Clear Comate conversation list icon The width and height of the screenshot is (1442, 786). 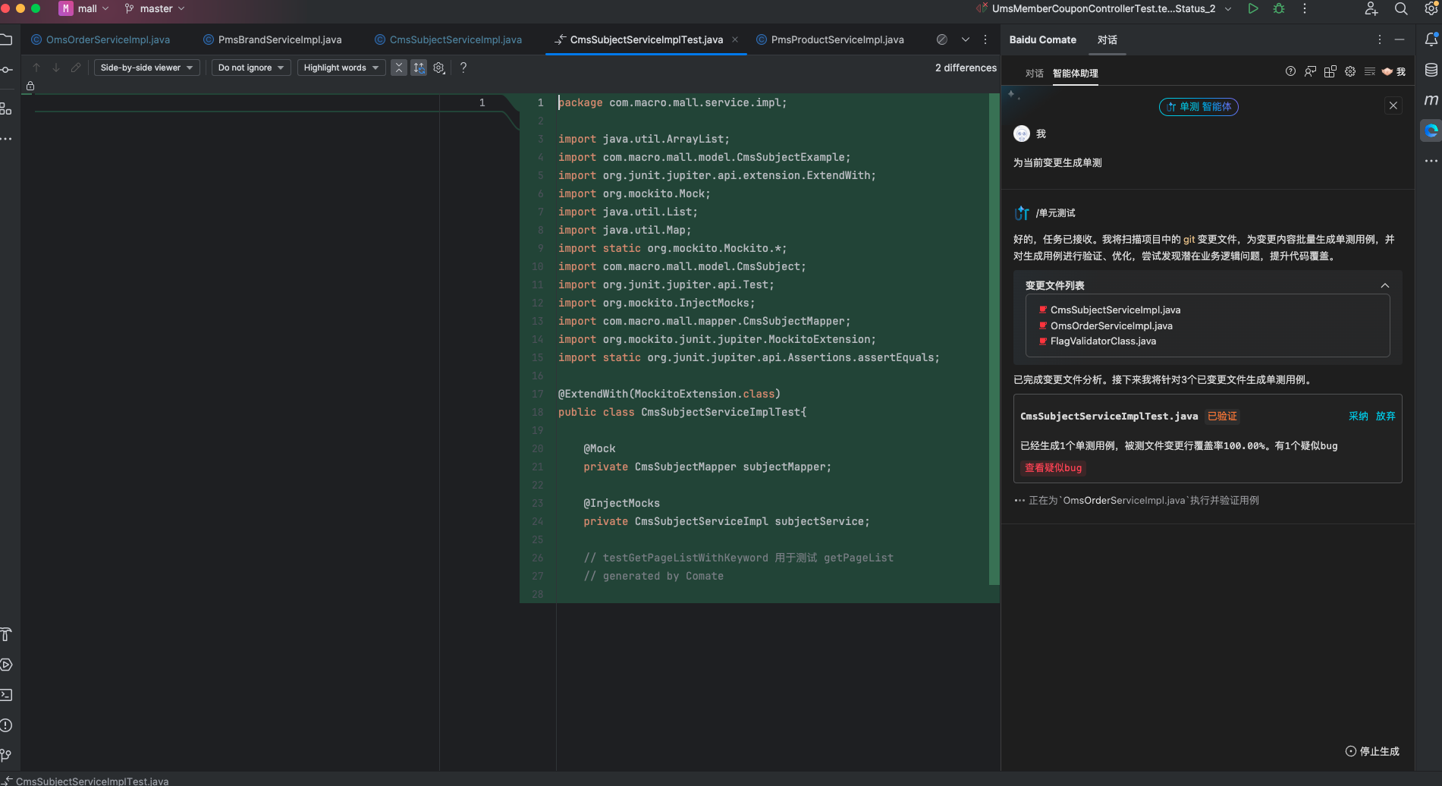[1370, 71]
